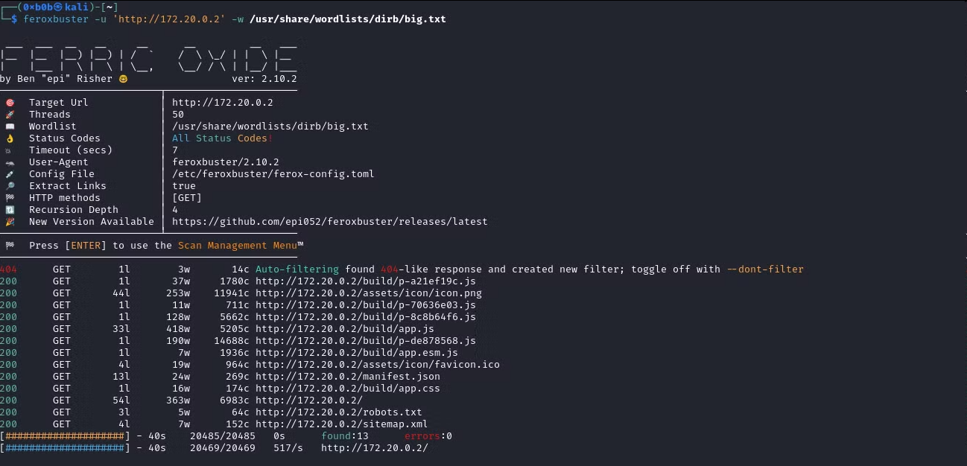
Task: Click the book icon beside Wordlist
Action: pos(10,127)
